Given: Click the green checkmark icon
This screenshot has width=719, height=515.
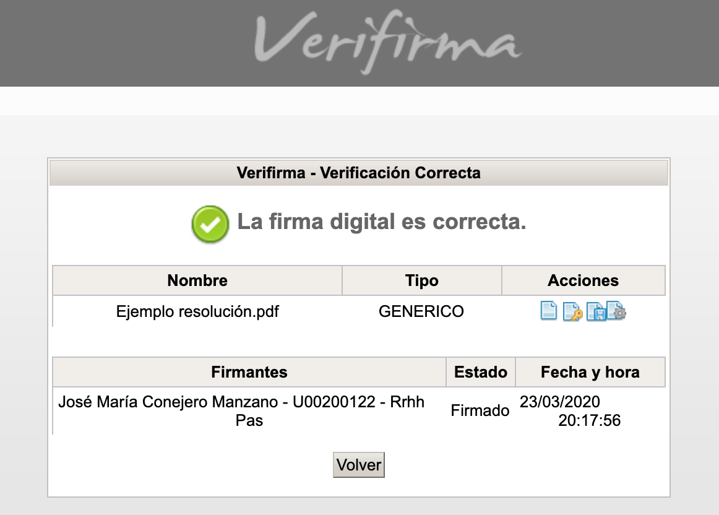Looking at the screenshot, I should click(x=210, y=223).
